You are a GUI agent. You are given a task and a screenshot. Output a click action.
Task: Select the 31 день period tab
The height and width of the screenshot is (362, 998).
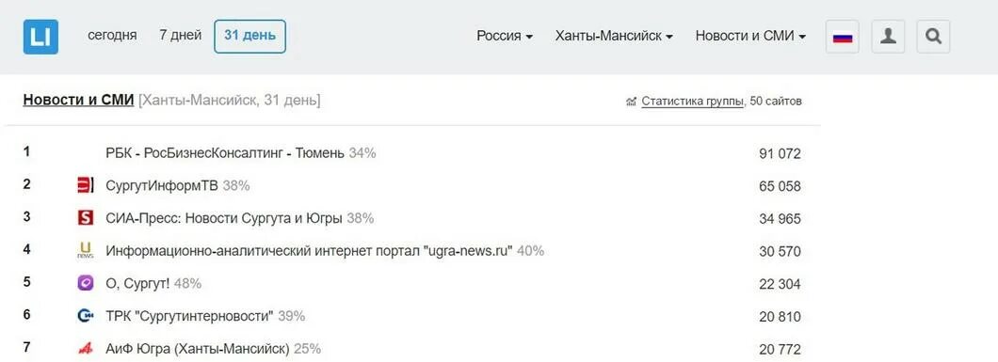point(250,36)
